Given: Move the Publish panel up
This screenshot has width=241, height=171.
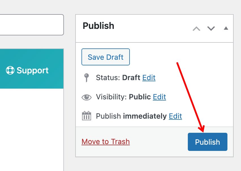Looking at the screenshot, I should (196, 29).
